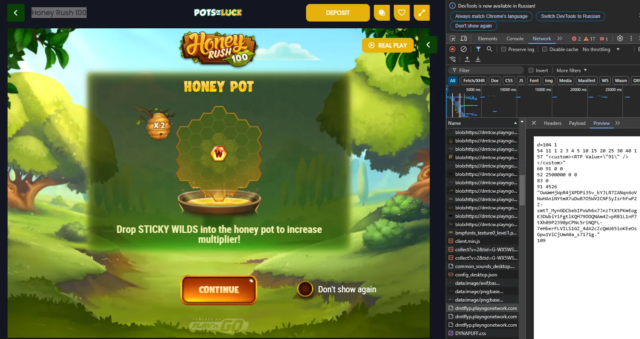Focus the network Filter input field
640x339 pixels.
click(x=486, y=71)
